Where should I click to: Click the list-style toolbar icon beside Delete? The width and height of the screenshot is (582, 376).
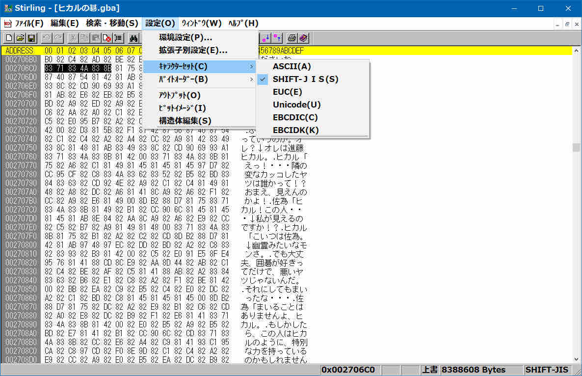(x=118, y=38)
